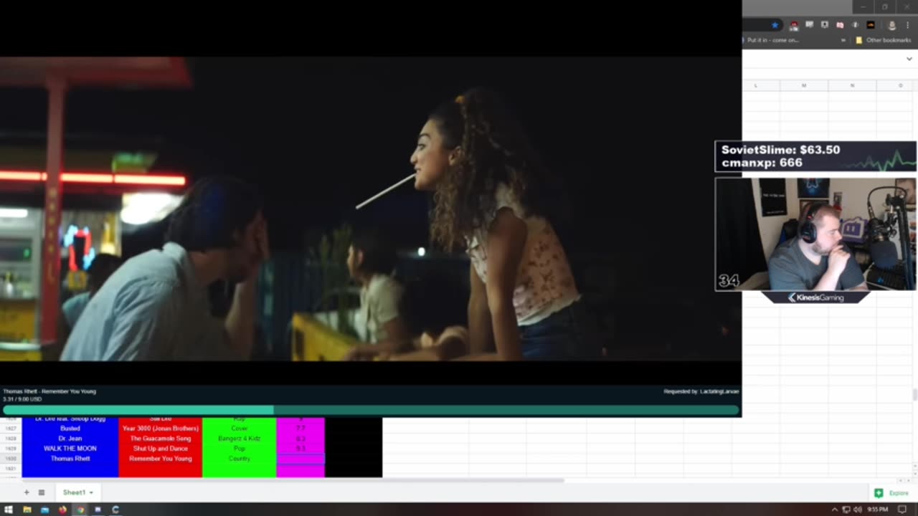
Task: Open the Sheet1 tab dropdown arrow
Action: (x=91, y=492)
